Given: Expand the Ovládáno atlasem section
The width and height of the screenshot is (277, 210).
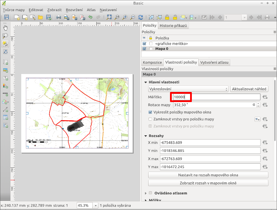Looking at the screenshot, I should [x=145, y=193].
